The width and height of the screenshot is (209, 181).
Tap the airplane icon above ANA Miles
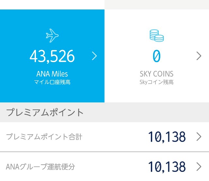(x=52, y=36)
